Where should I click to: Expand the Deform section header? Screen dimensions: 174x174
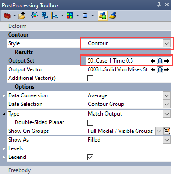(x=86, y=26)
